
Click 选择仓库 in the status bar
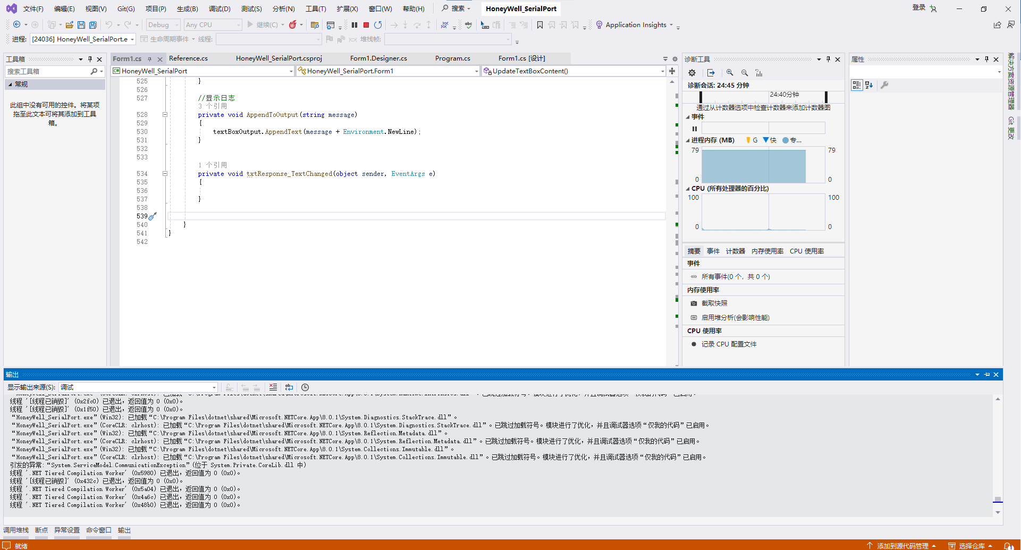(x=971, y=546)
